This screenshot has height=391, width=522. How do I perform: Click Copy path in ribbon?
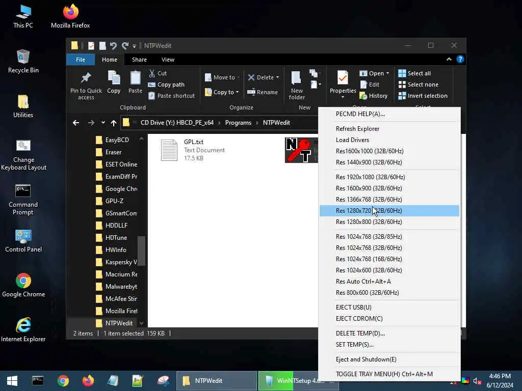tap(166, 85)
